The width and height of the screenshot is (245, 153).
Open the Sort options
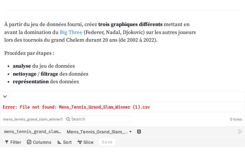point(64,142)
